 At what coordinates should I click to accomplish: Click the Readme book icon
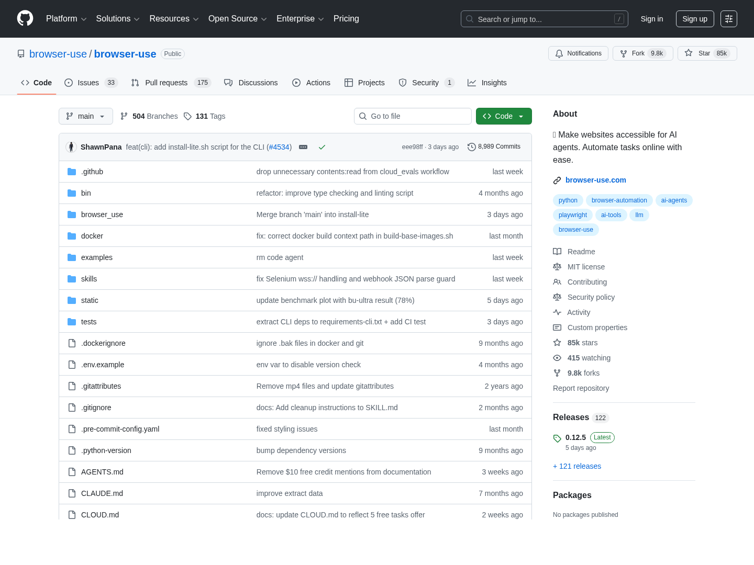[x=557, y=252]
